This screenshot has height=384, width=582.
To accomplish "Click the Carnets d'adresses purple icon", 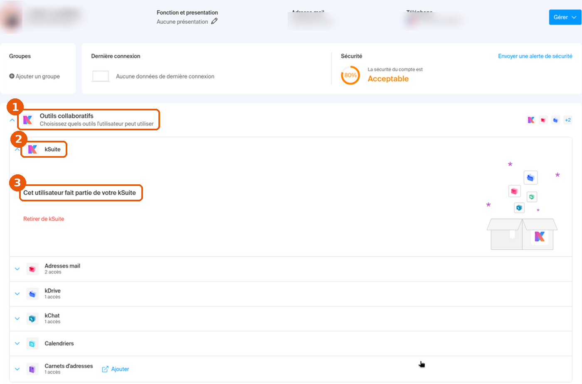I will (32, 369).
